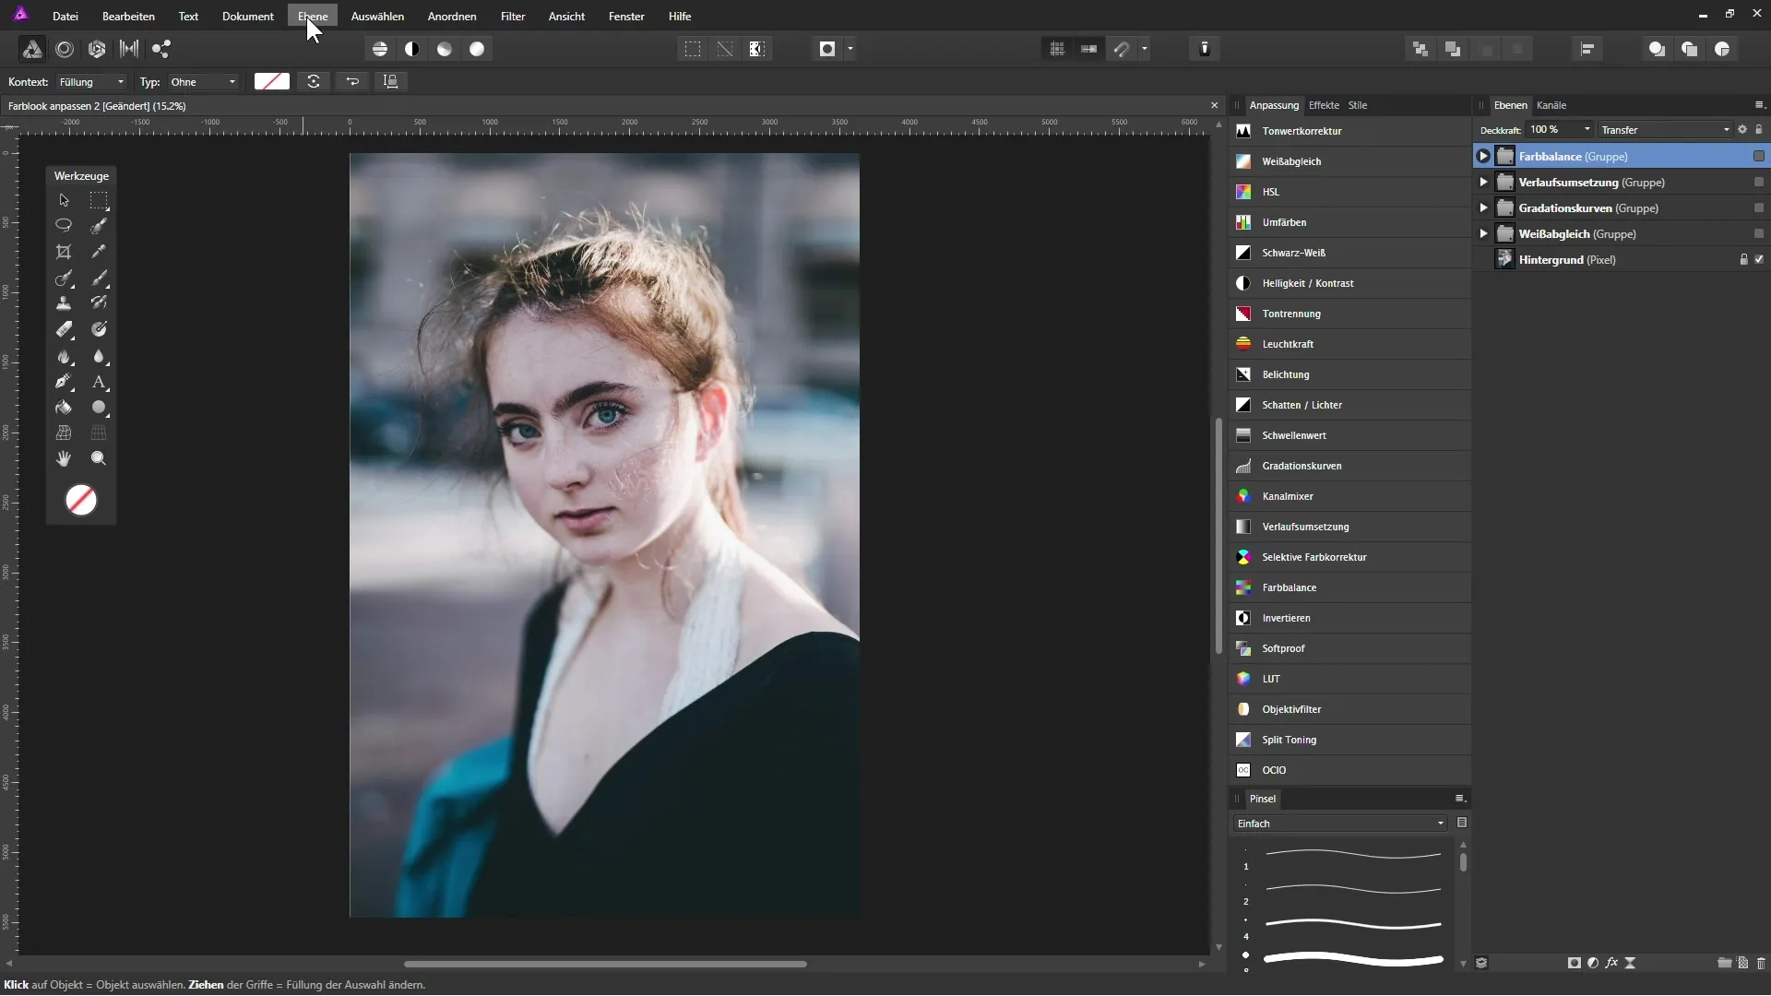Image resolution: width=1771 pixels, height=996 pixels.
Task: Select the Pen tool
Action: tap(64, 382)
